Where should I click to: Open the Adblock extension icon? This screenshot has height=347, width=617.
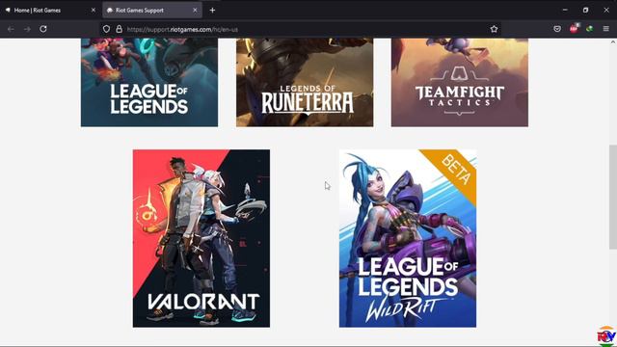[575, 28]
